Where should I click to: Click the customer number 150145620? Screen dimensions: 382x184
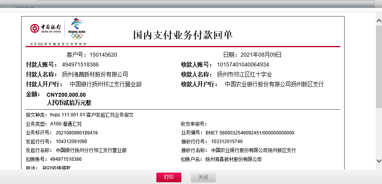(x=103, y=55)
